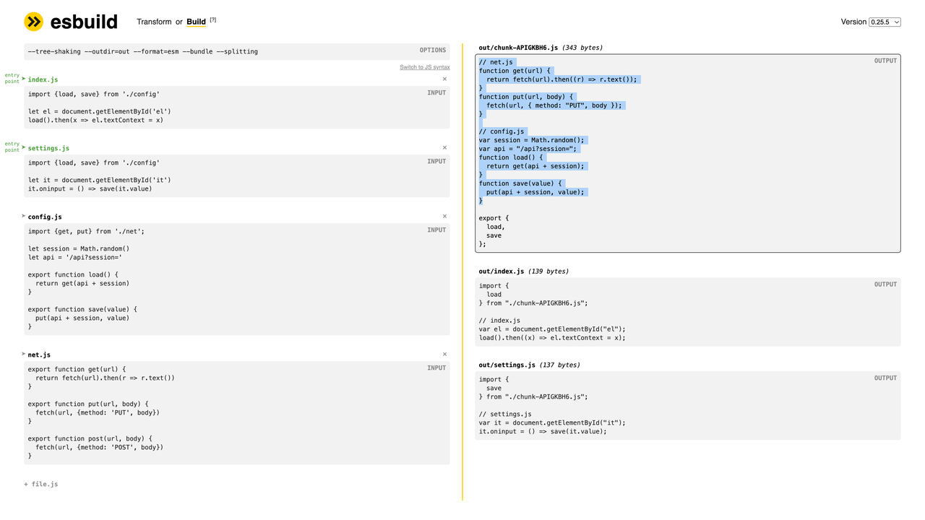Screen dimensions: 925x520
Task: Switch to Transform mode
Action: (155, 22)
